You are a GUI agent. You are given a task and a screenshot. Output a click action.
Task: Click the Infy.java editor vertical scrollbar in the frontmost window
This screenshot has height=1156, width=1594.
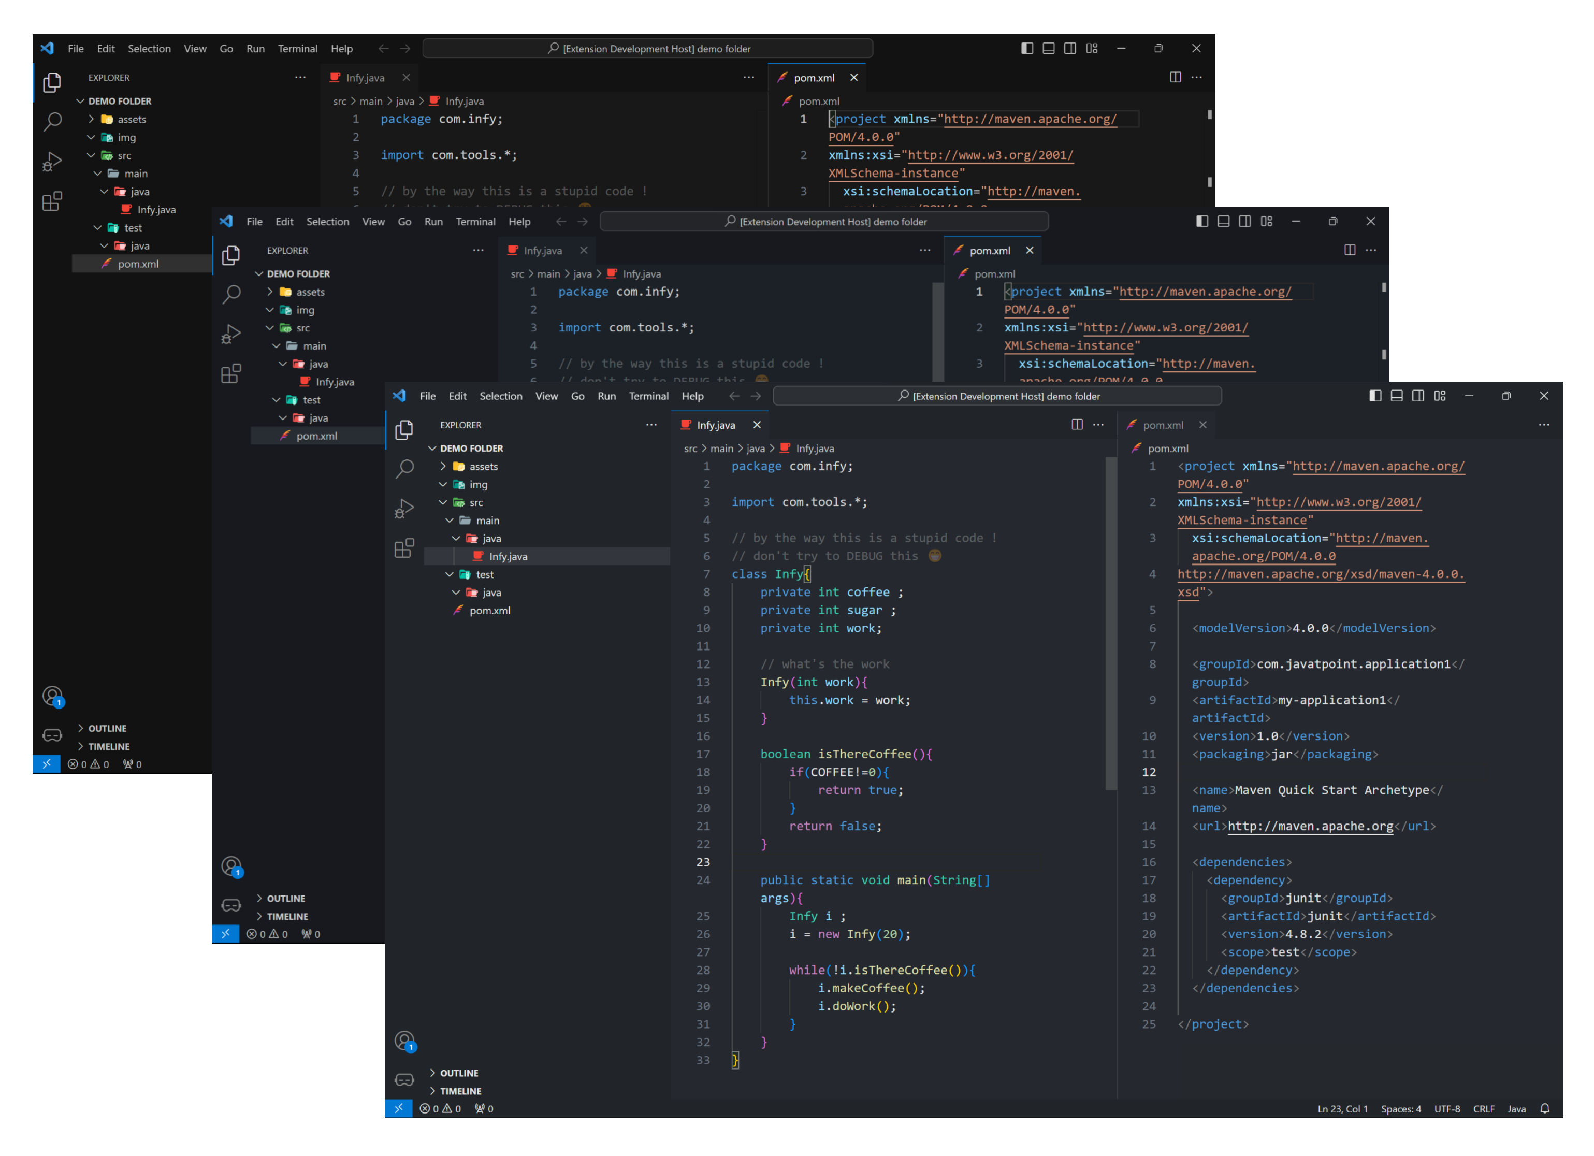click(x=1110, y=622)
